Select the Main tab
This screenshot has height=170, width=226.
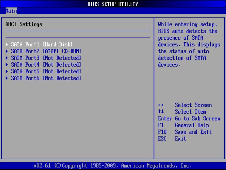click(x=11, y=11)
